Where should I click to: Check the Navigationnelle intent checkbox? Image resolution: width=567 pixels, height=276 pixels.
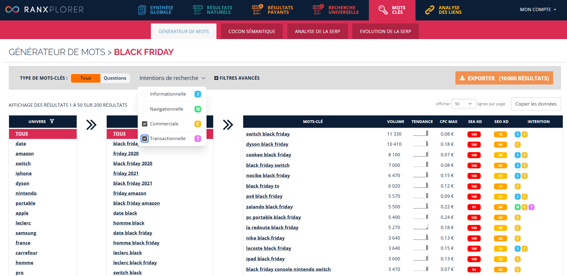[145, 109]
